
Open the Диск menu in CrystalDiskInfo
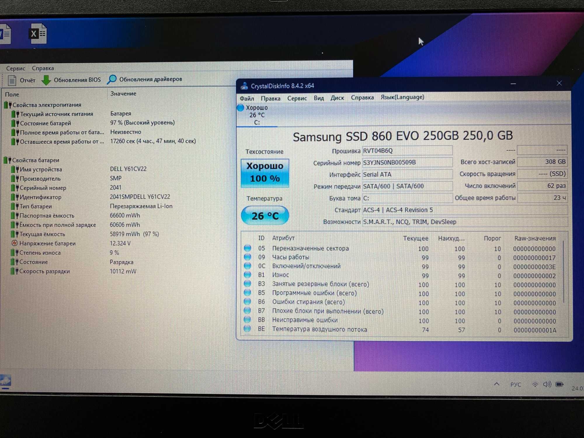pyautogui.click(x=337, y=98)
